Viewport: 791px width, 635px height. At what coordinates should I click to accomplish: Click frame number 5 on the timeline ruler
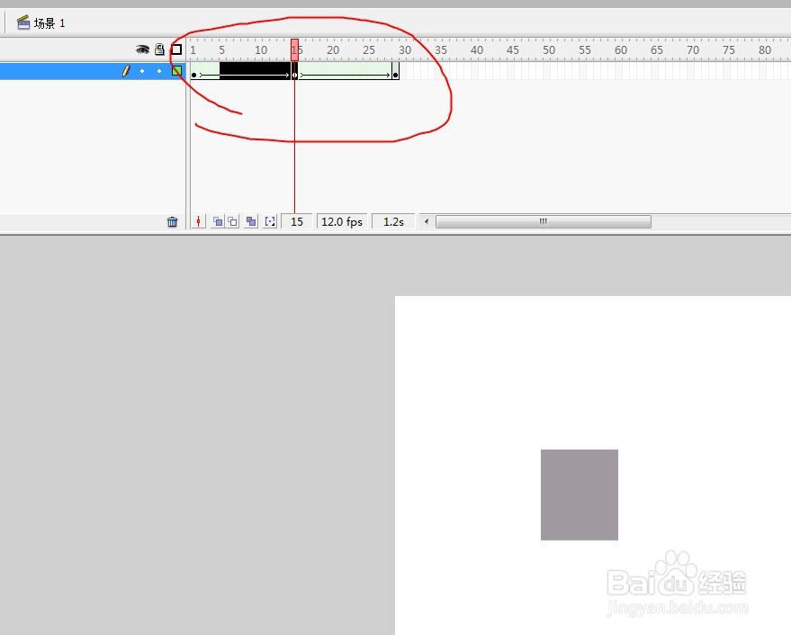(221, 50)
